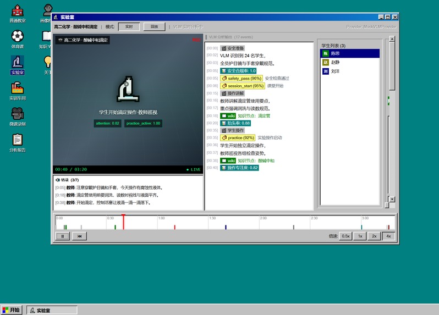Restart playback from beginning
Image resolution: width=439 pixels, height=315 pixels.
[80, 236]
